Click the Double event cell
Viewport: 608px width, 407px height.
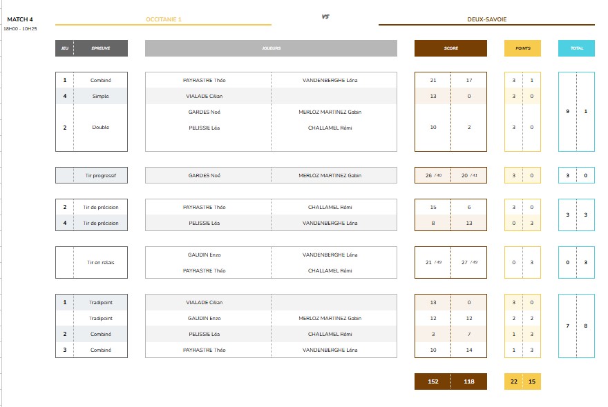(x=100, y=128)
